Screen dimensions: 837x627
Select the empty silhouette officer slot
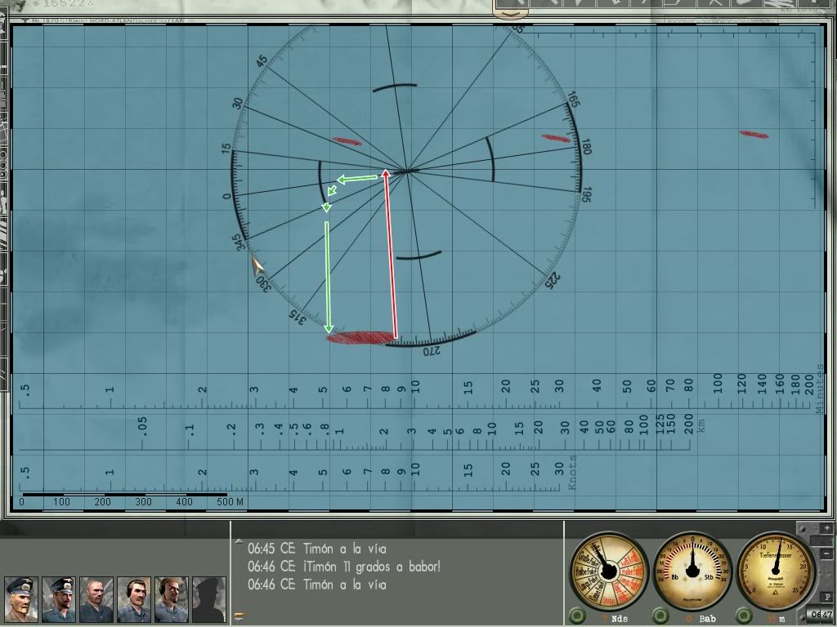[209, 598]
